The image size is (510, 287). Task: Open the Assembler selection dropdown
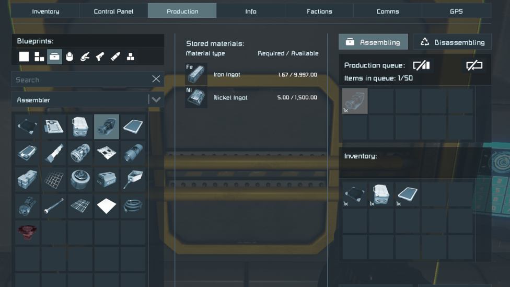point(87,99)
